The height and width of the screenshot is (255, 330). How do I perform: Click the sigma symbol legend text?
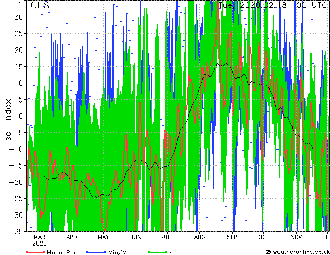point(171,253)
